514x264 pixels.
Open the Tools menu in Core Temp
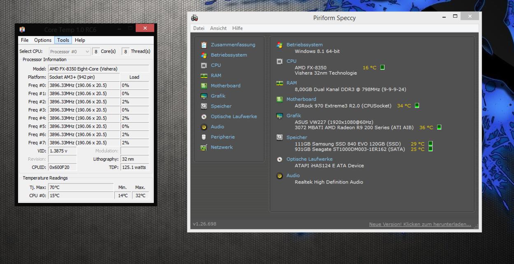63,40
